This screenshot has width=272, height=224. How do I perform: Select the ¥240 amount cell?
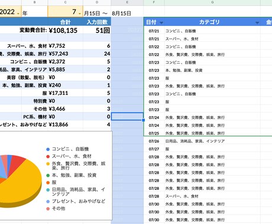tap(65, 85)
